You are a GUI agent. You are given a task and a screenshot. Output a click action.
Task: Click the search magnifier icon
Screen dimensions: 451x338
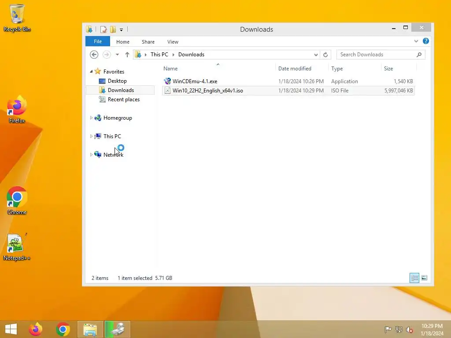(x=419, y=55)
